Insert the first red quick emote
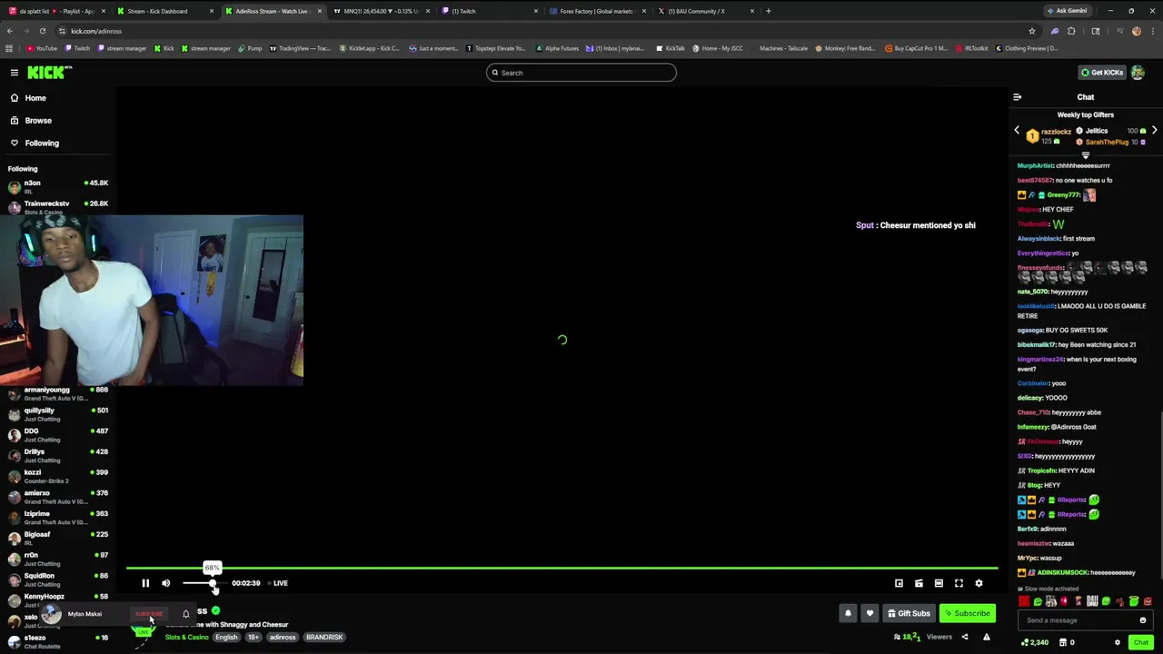This screenshot has width=1163, height=654. point(1025,601)
